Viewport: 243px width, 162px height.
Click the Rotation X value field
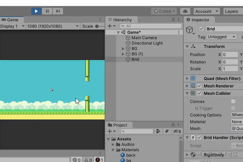click(x=230, y=62)
